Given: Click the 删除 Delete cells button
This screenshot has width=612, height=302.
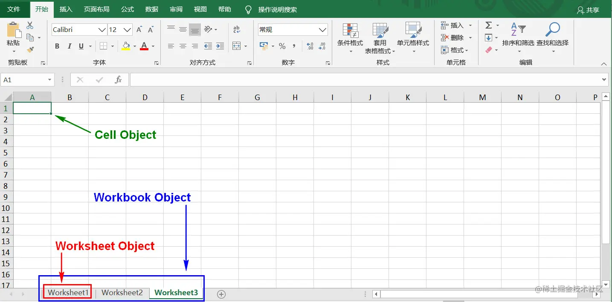Looking at the screenshot, I should (x=456, y=38).
